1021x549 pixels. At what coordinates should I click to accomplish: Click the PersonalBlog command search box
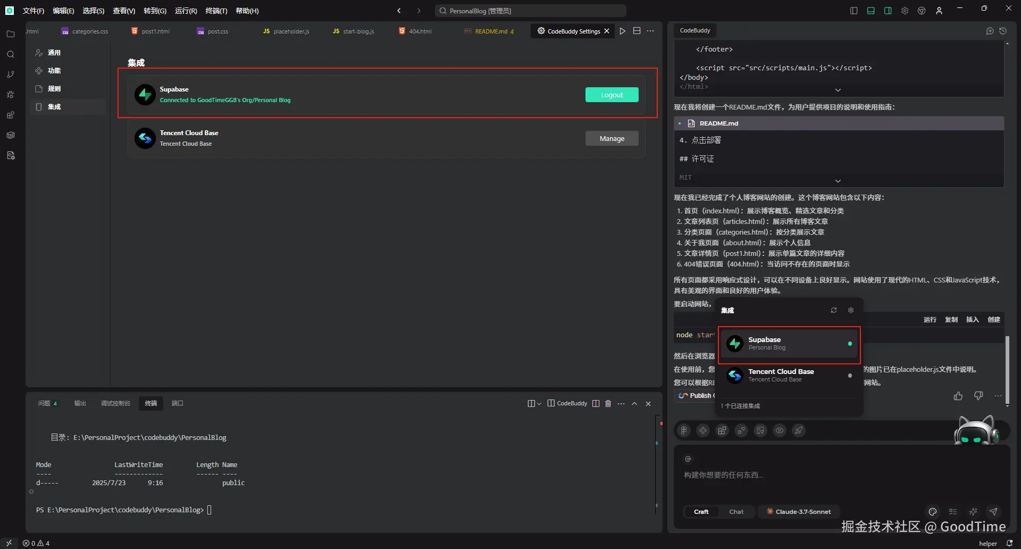click(530, 11)
